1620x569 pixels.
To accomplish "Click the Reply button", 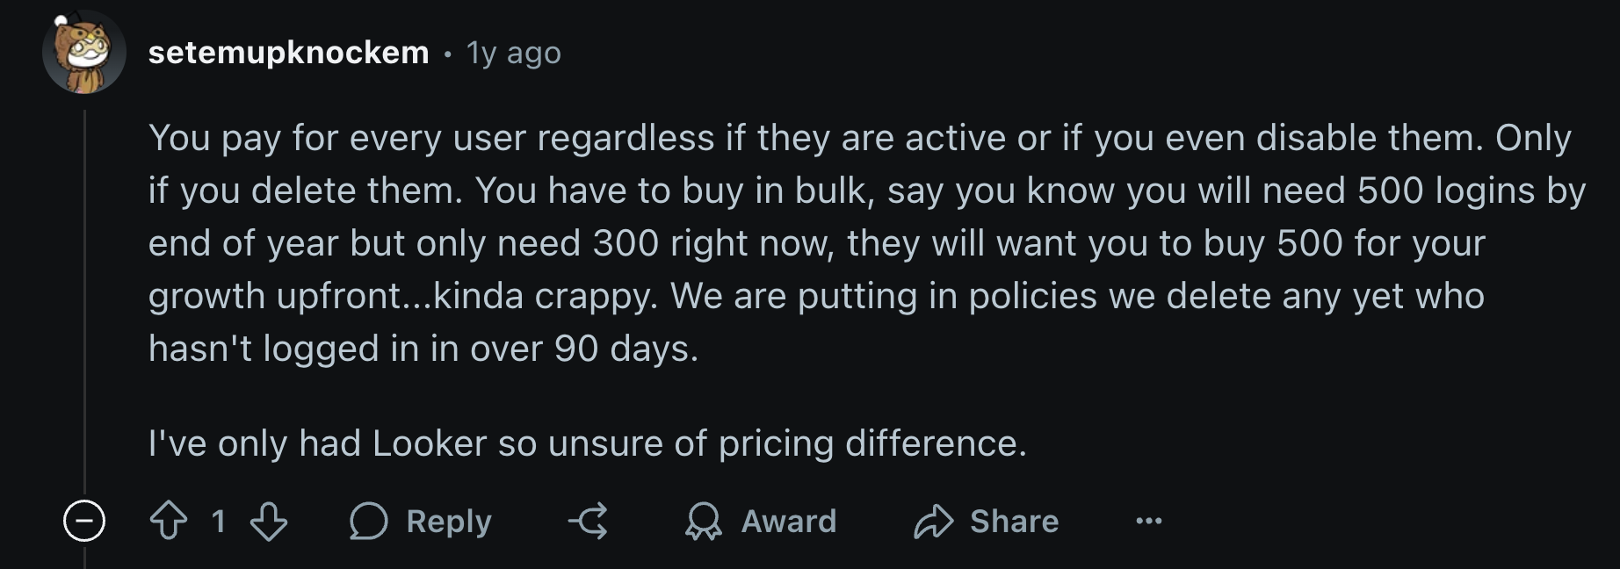I will coord(422,521).
